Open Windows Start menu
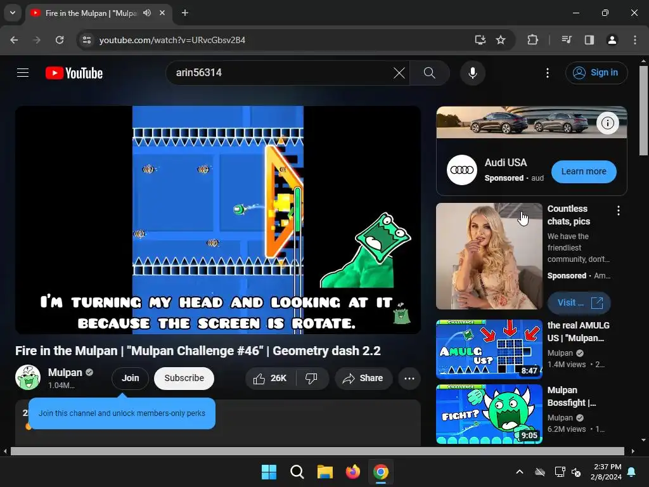 [269, 472]
